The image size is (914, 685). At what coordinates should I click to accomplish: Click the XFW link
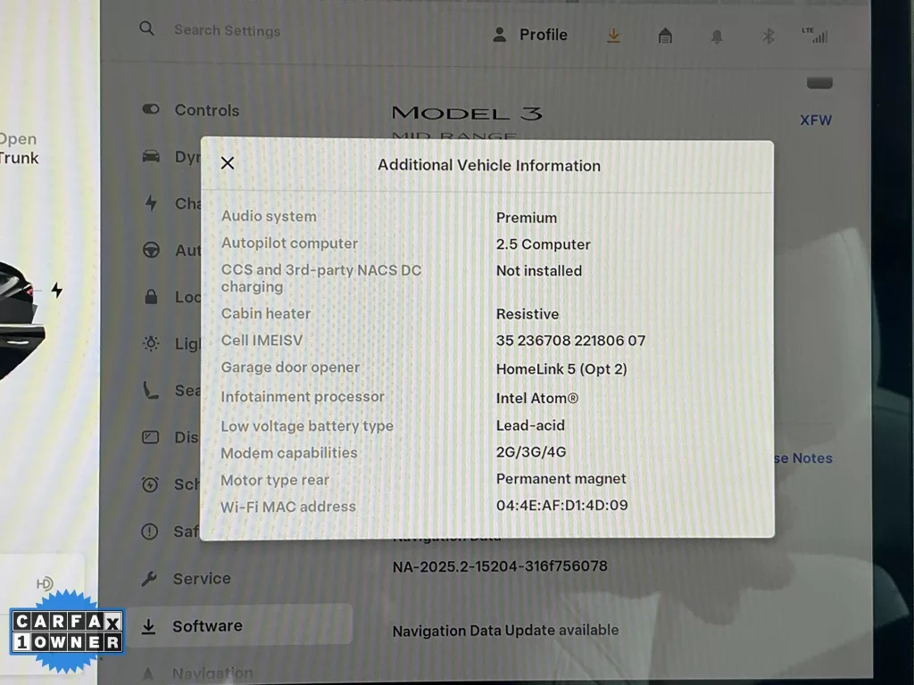[816, 120]
